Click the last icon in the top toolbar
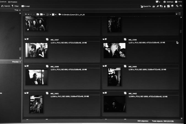Image resolution: width=186 pixels, height=124 pixels. click(x=181, y=6)
